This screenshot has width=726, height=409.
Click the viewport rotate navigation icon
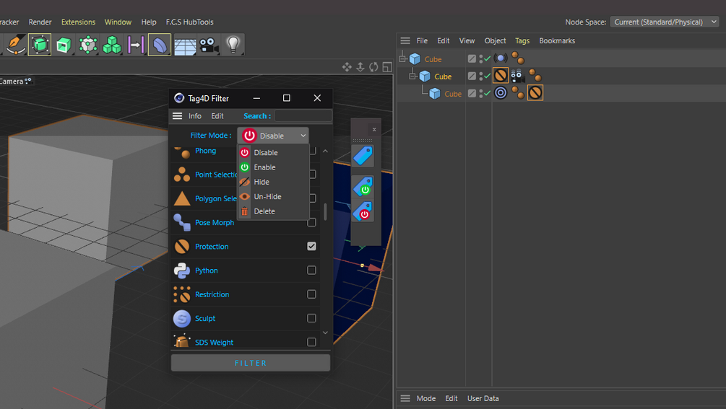tap(373, 68)
